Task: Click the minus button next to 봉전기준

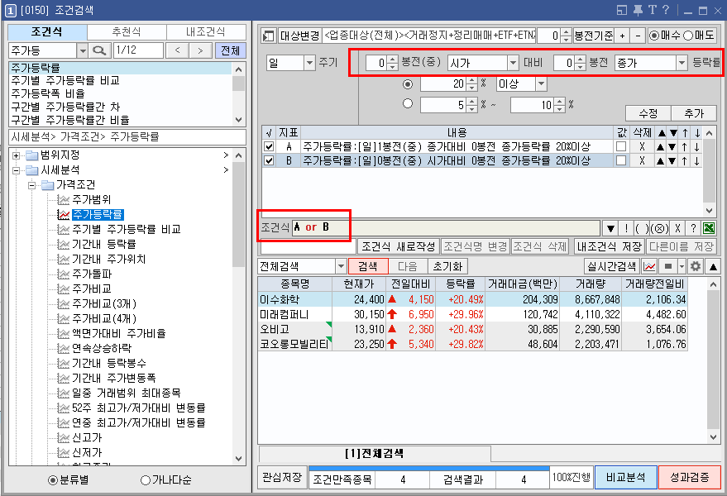Action: click(x=638, y=36)
